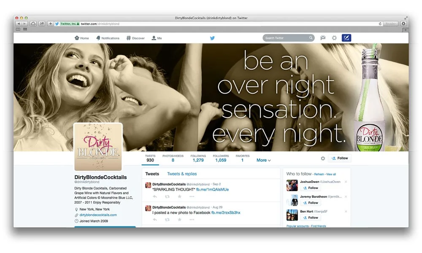The height and width of the screenshot is (253, 422).
Task: Open the Downloads icon in Safari toolbar
Action: pos(403,24)
